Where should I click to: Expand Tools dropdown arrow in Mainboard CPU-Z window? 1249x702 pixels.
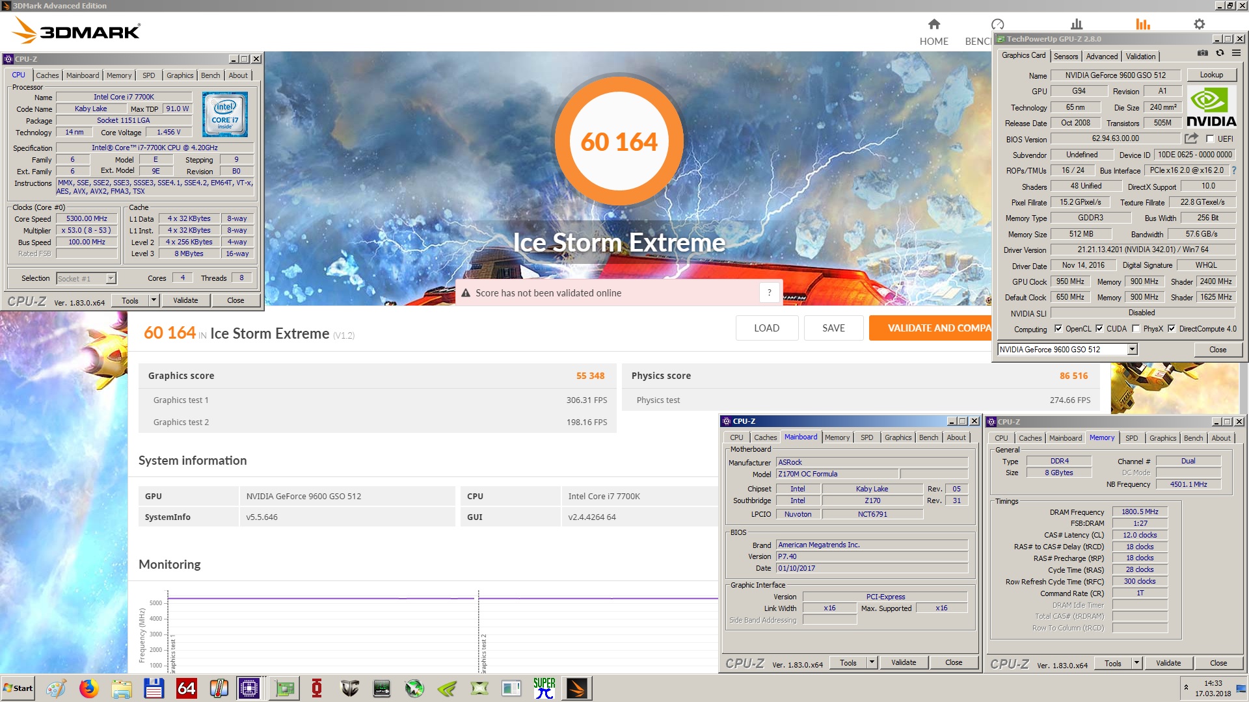point(872,662)
